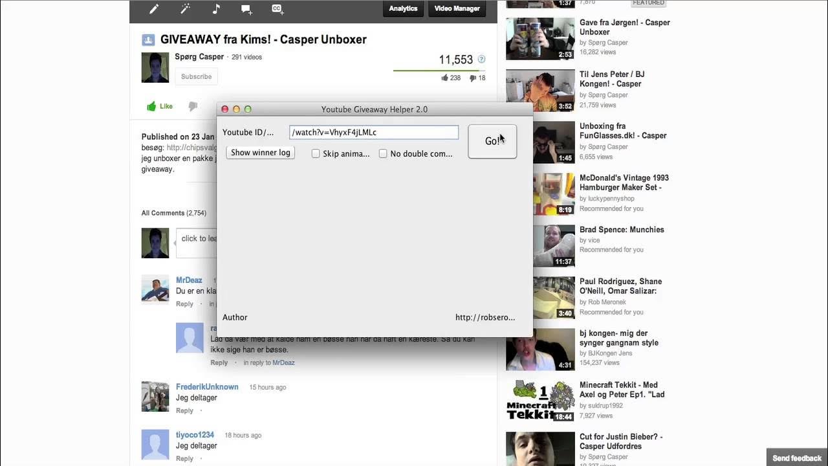Enable the Skip animation checkbox
The image size is (828, 466).
point(316,153)
